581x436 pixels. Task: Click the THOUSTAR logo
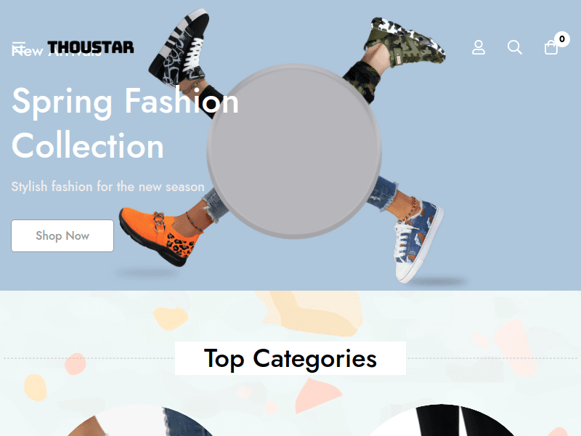tap(91, 47)
